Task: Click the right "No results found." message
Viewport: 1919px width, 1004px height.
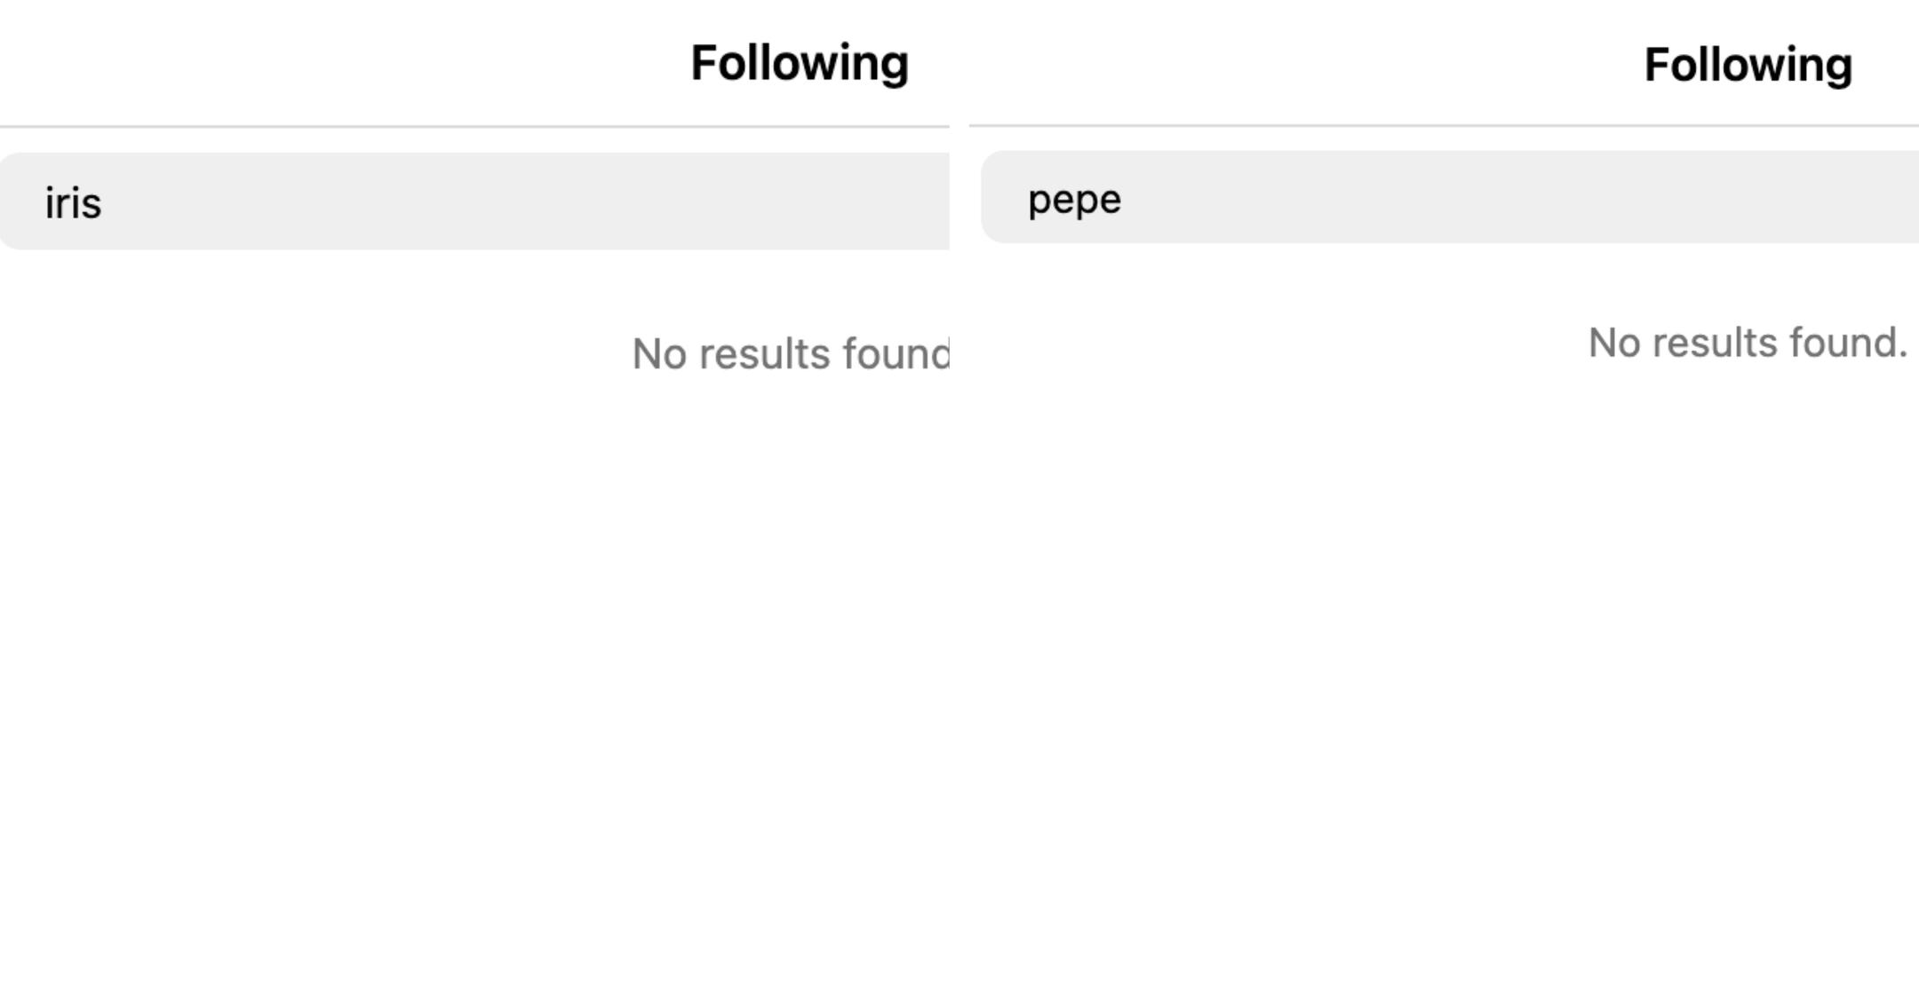Action: pyautogui.click(x=1748, y=343)
